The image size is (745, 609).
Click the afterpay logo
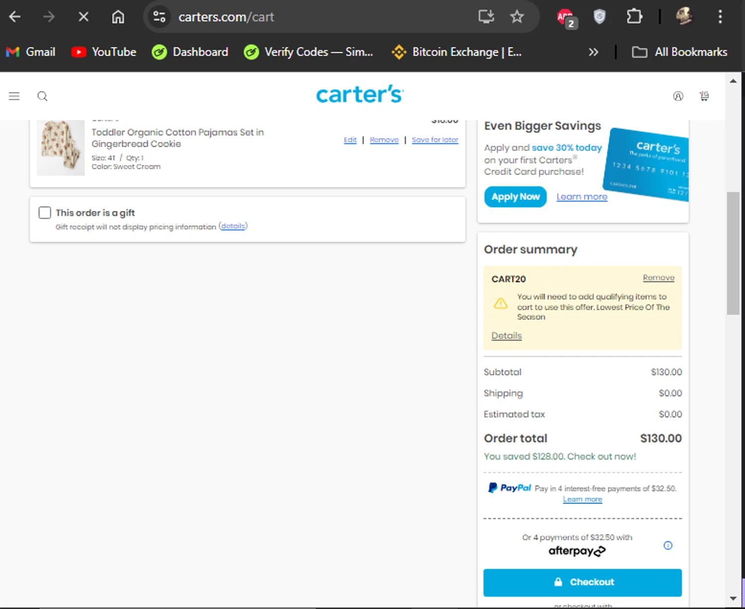577,551
